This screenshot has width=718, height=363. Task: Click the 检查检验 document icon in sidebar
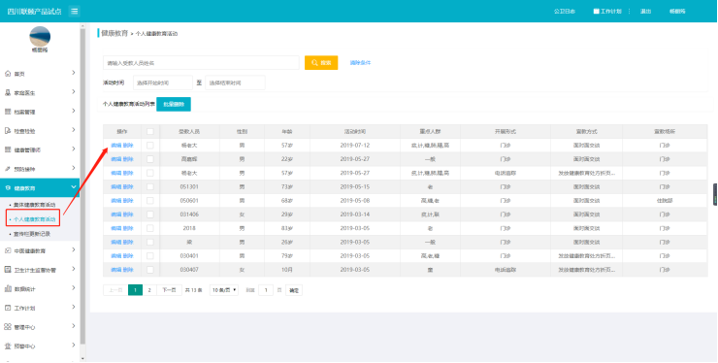[8, 131]
